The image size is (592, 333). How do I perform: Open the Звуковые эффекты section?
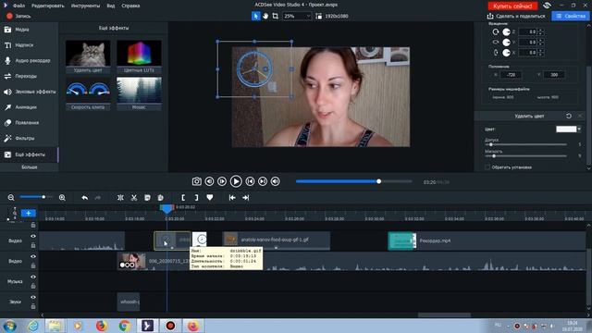29,92
